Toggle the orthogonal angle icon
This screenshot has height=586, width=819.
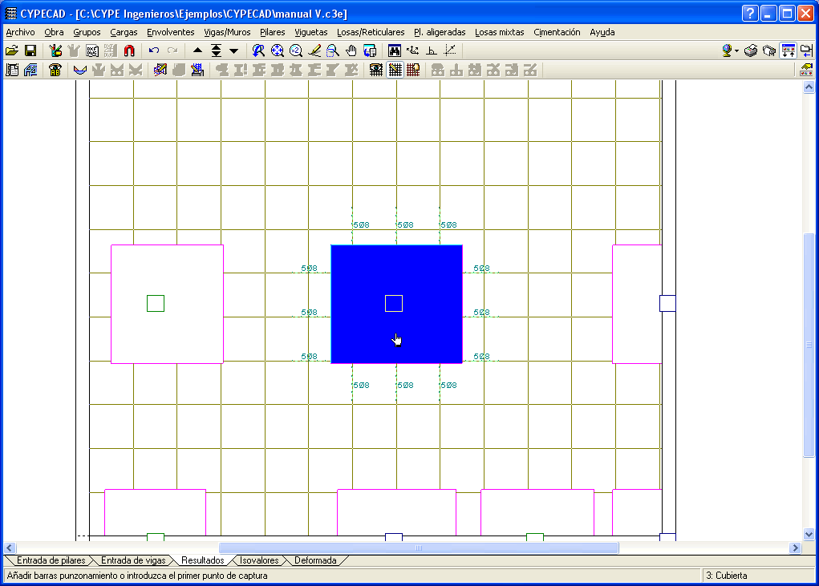[432, 51]
